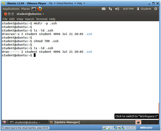Image resolution: width=161 pixels, height=131 pixels.
Task: Maximize the VMware Player window
Action: (x=153, y=3)
